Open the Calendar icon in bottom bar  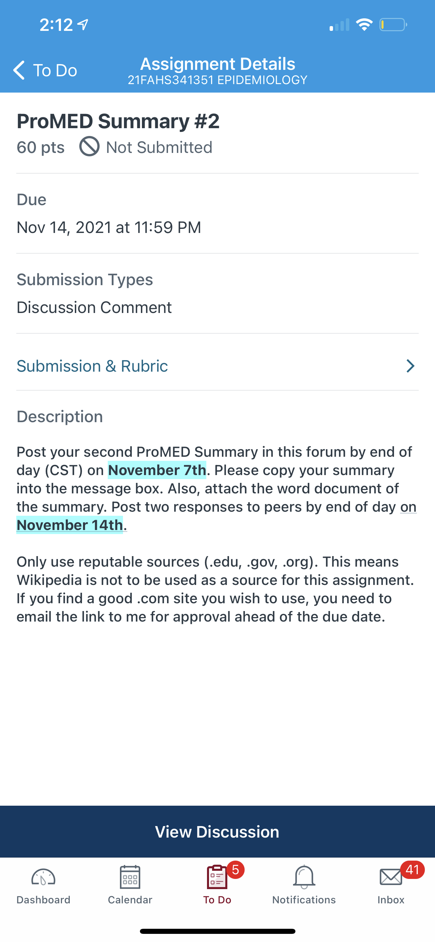pos(130,877)
